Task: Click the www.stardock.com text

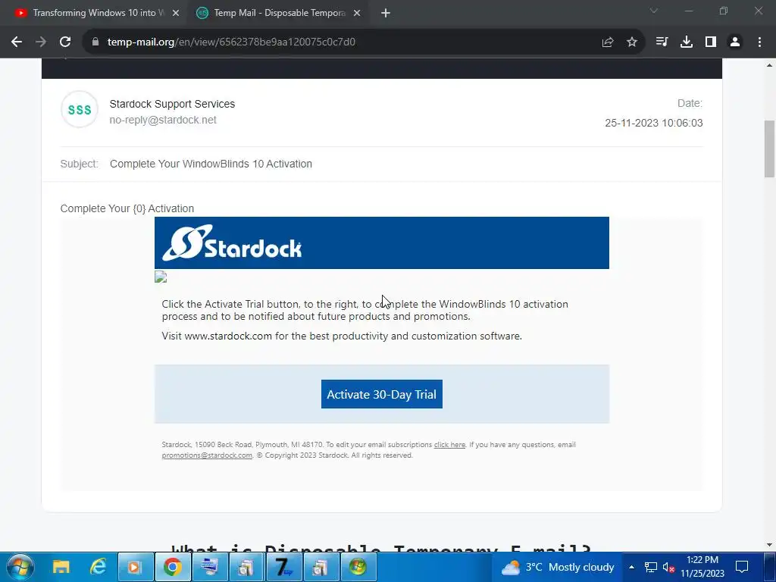Action: (x=228, y=336)
